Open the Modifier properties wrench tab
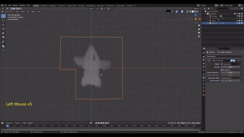The image size is (244, 137). (x=204, y=78)
